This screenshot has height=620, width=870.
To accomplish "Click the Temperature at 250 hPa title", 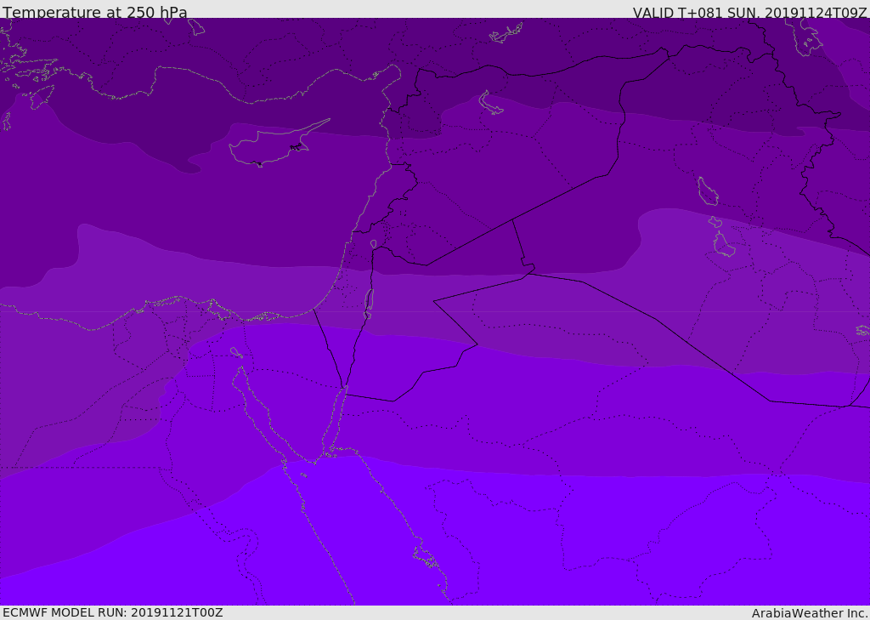I will click(x=94, y=12).
